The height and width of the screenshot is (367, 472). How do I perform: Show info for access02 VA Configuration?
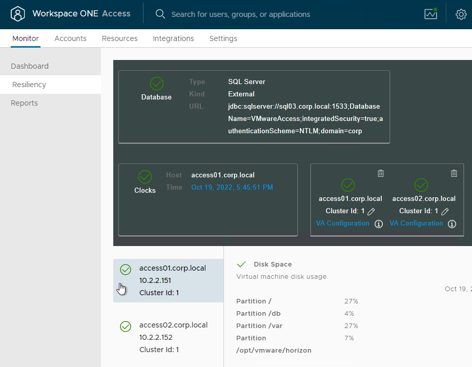click(452, 223)
